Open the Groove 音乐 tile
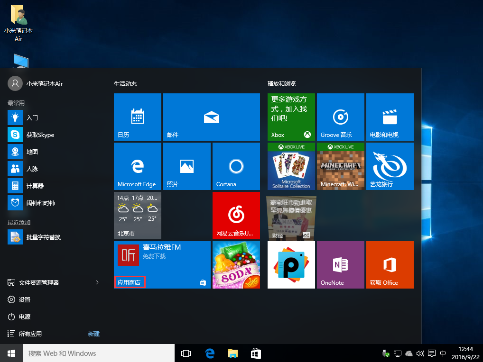The height and width of the screenshot is (362, 483). (340, 117)
